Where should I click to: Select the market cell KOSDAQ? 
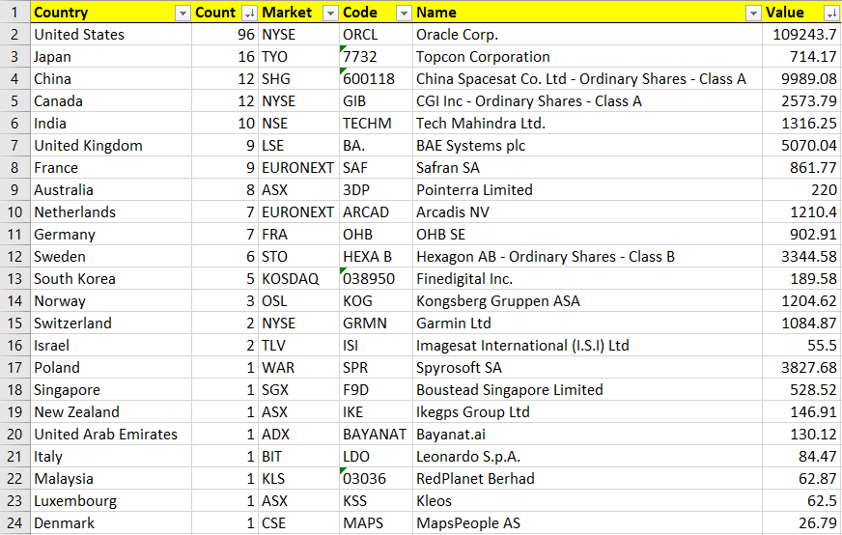click(298, 279)
